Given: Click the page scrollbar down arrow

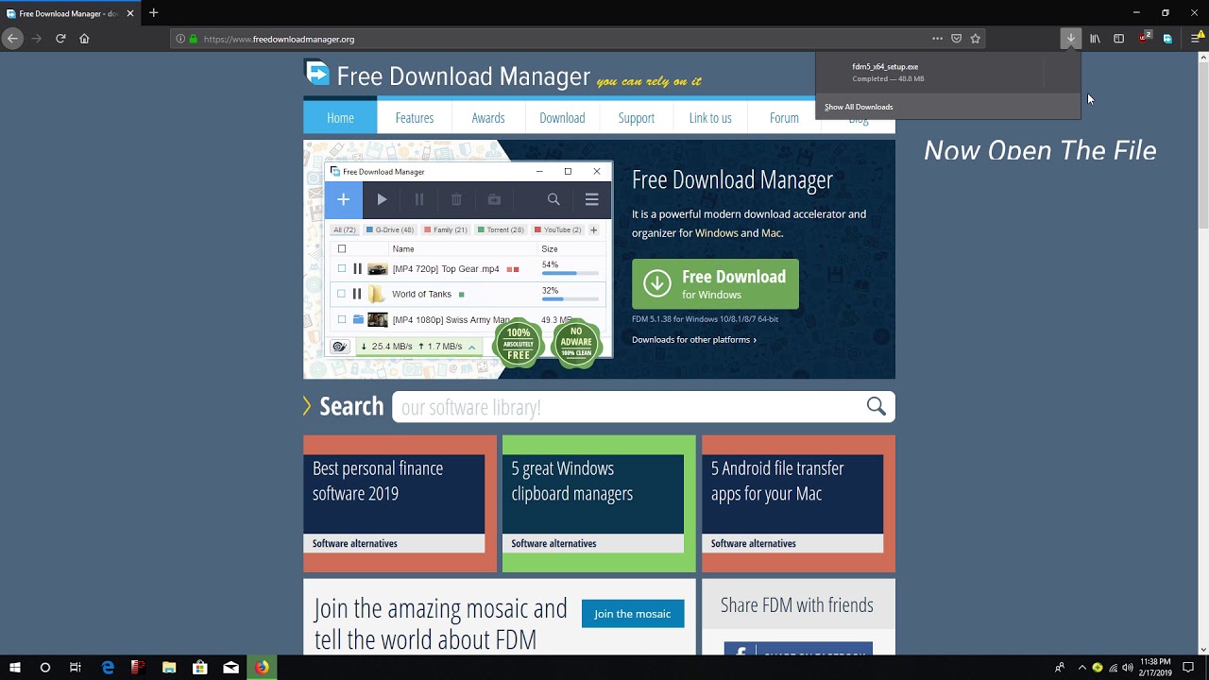Looking at the screenshot, I should pyautogui.click(x=1202, y=649).
